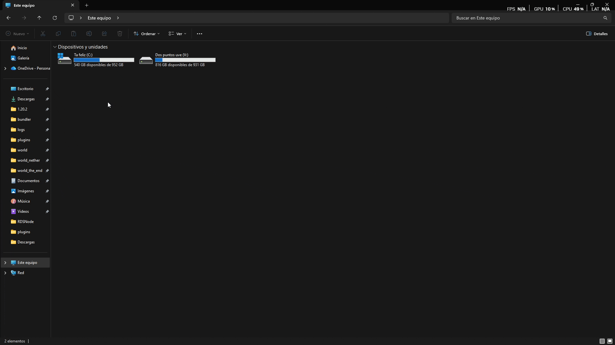The height and width of the screenshot is (345, 615).
Task: Select world_nether folder in sidebar
Action: coord(29,160)
